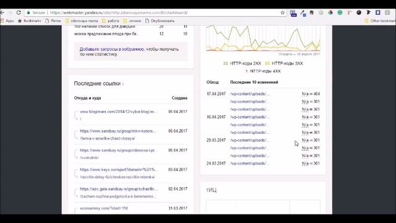Open the /ferma-v-amerike-chast-vtoraya/ target link
Viewport: 396px width, 223px height.
(x=107, y=138)
